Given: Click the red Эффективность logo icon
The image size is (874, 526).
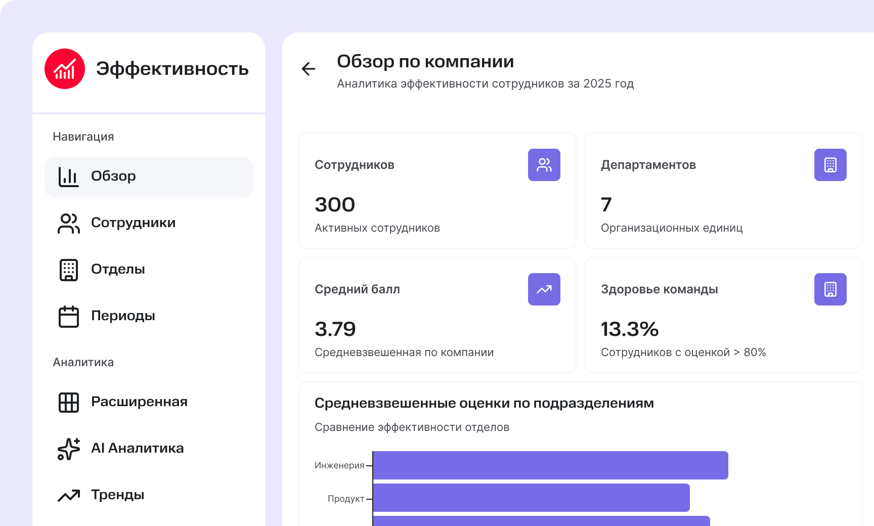Looking at the screenshot, I should (65, 69).
